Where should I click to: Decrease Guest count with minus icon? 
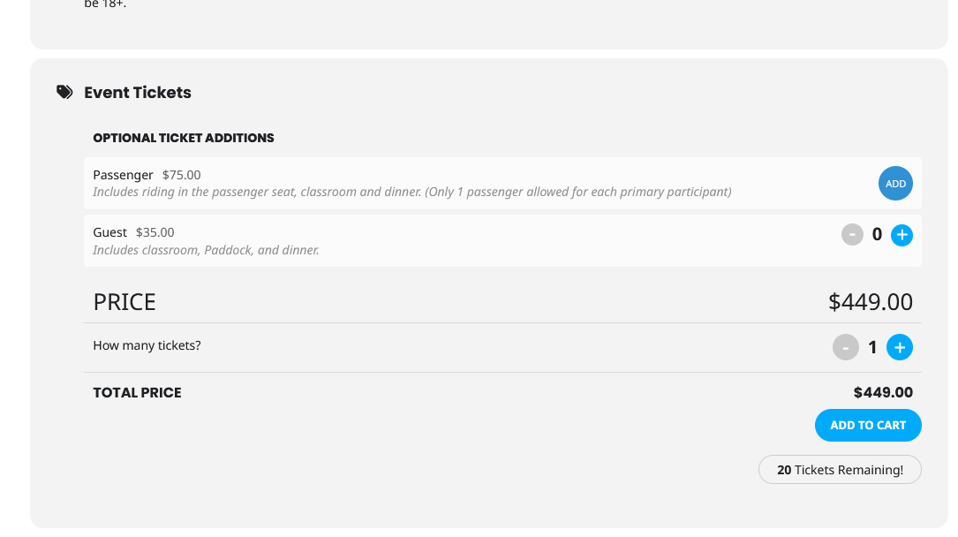click(852, 235)
